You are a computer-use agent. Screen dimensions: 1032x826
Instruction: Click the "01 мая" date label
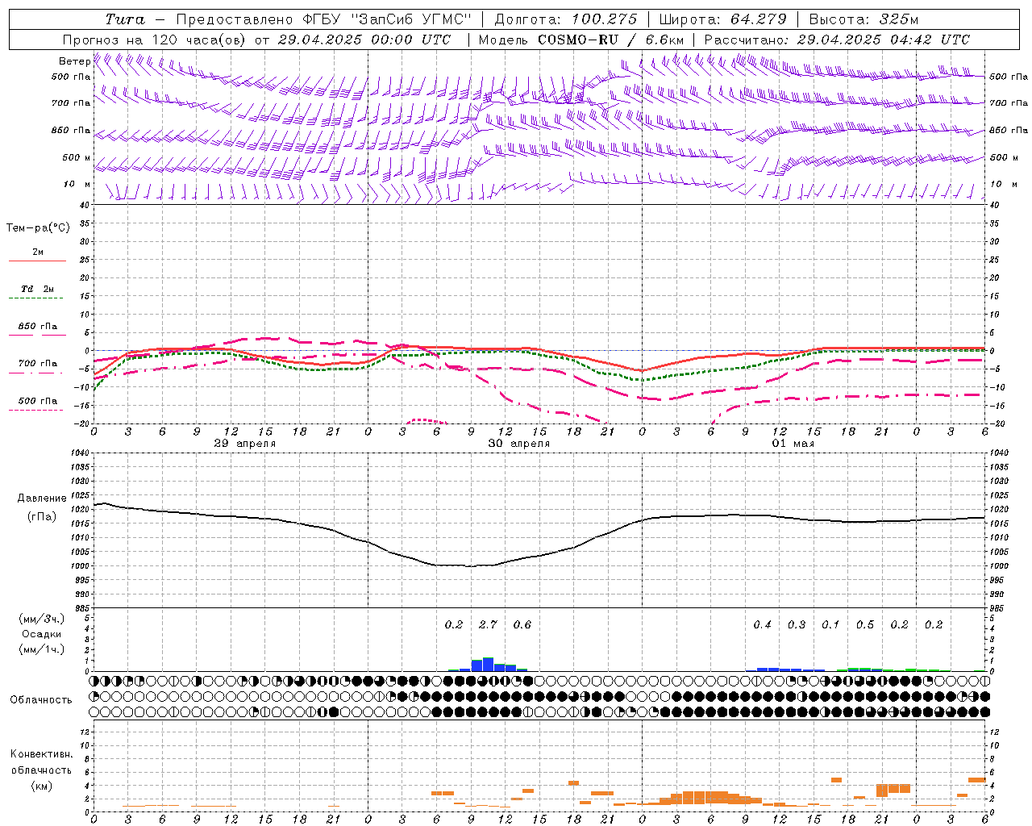(x=793, y=444)
